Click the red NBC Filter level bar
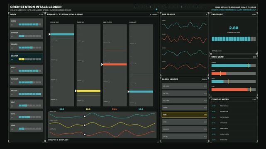The height and width of the screenshot is (149, 266). click(115, 64)
